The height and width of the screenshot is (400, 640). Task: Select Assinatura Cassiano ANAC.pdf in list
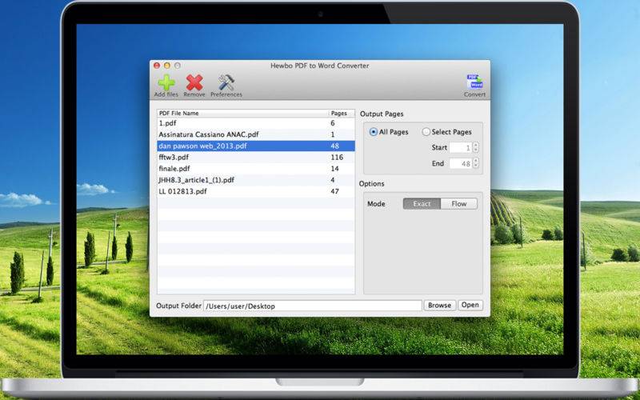pyautogui.click(x=256, y=134)
